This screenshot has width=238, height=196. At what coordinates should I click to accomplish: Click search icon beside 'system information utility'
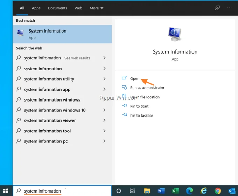tap(19, 79)
